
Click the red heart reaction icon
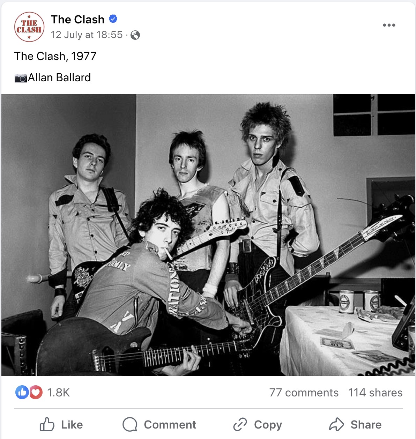pyautogui.click(x=36, y=393)
